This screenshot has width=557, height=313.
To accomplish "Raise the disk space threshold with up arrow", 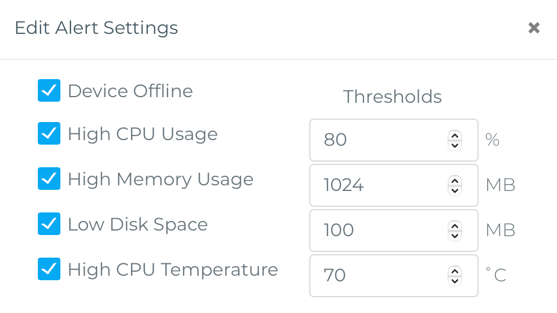I will click(454, 225).
